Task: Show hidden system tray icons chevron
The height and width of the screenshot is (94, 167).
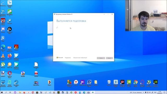Action: click(x=144, y=92)
